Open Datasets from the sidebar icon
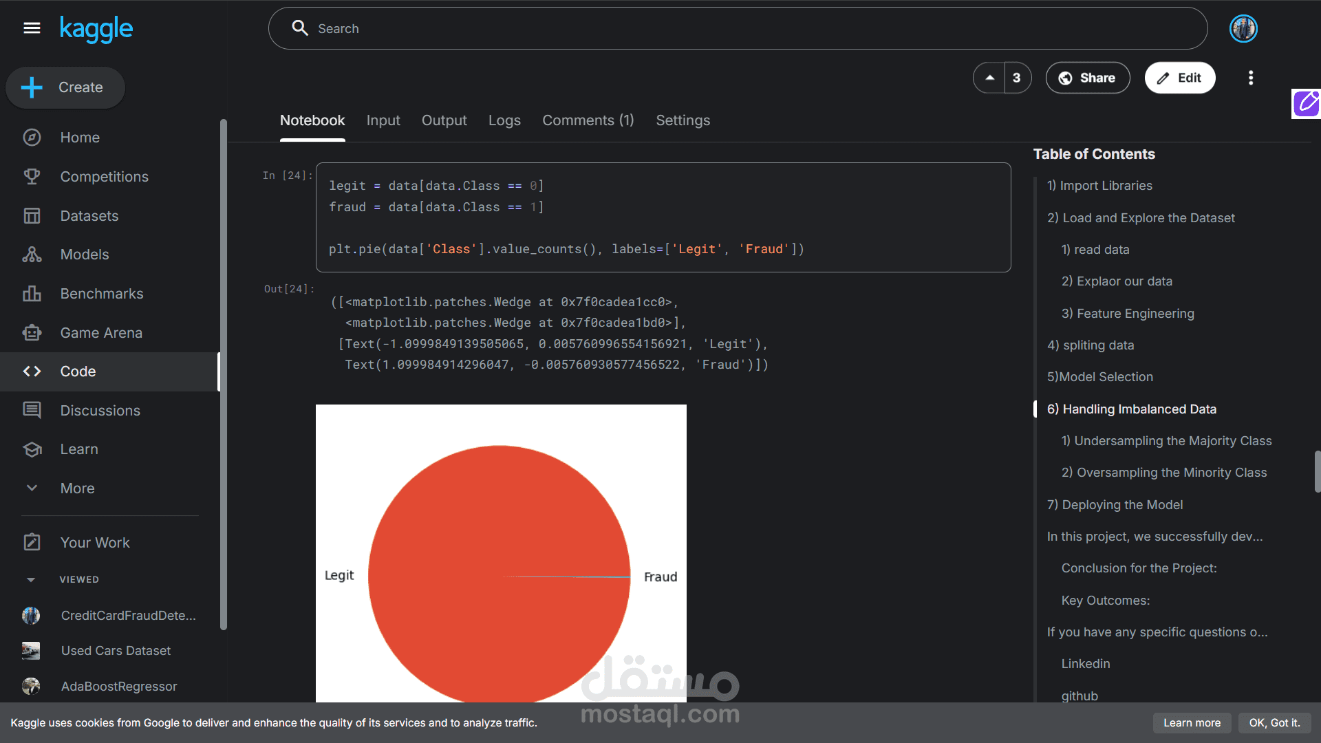1321x743 pixels. pos(32,216)
